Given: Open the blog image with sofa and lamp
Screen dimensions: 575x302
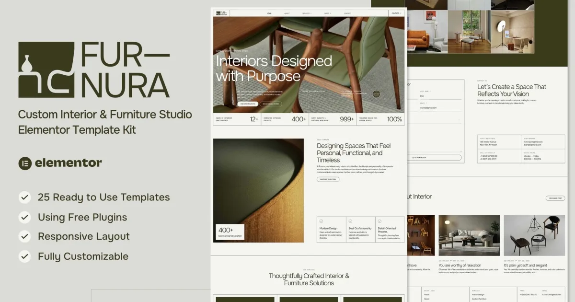Looking at the screenshot, I should 469,235.
